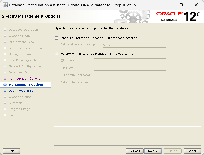Click the Database Operation step label
The height and width of the screenshot is (155, 204).
click(23, 30)
